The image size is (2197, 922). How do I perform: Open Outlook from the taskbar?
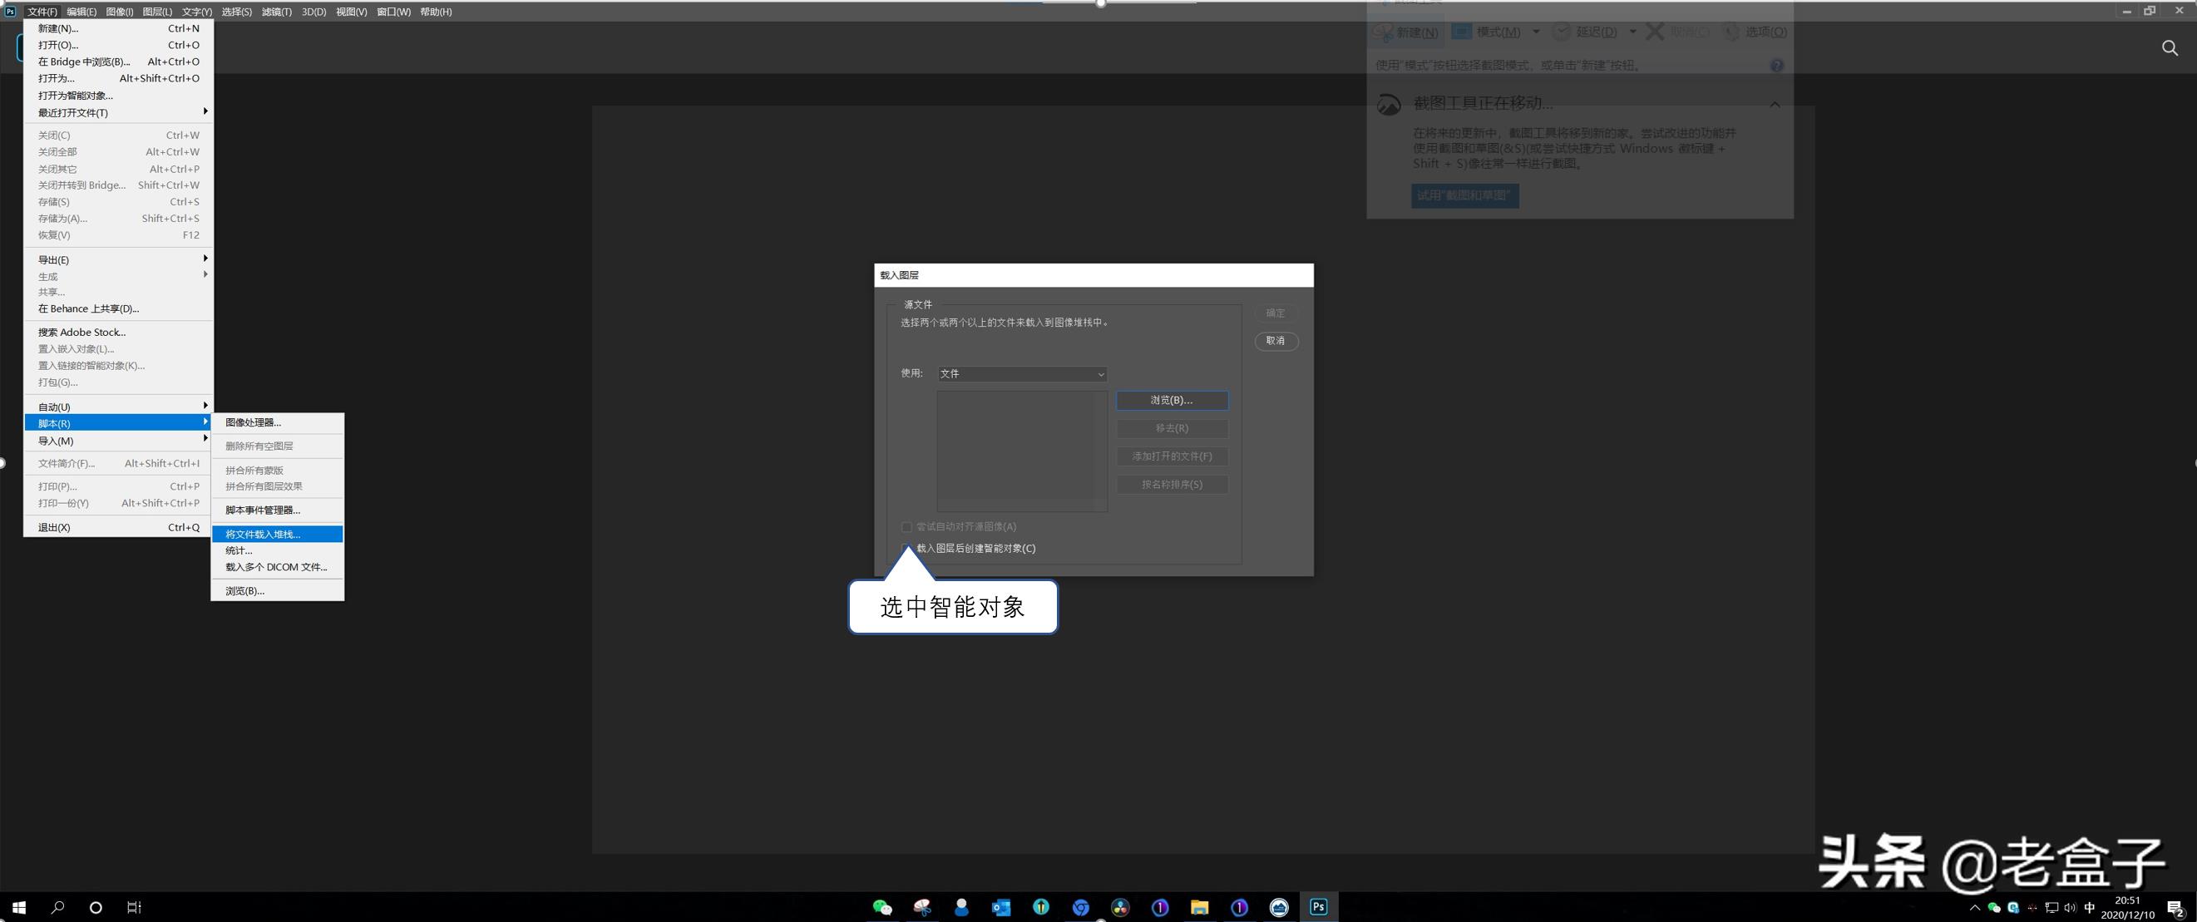(1000, 907)
